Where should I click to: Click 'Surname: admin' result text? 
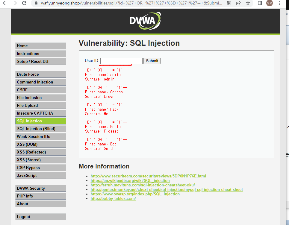(100, 79)
